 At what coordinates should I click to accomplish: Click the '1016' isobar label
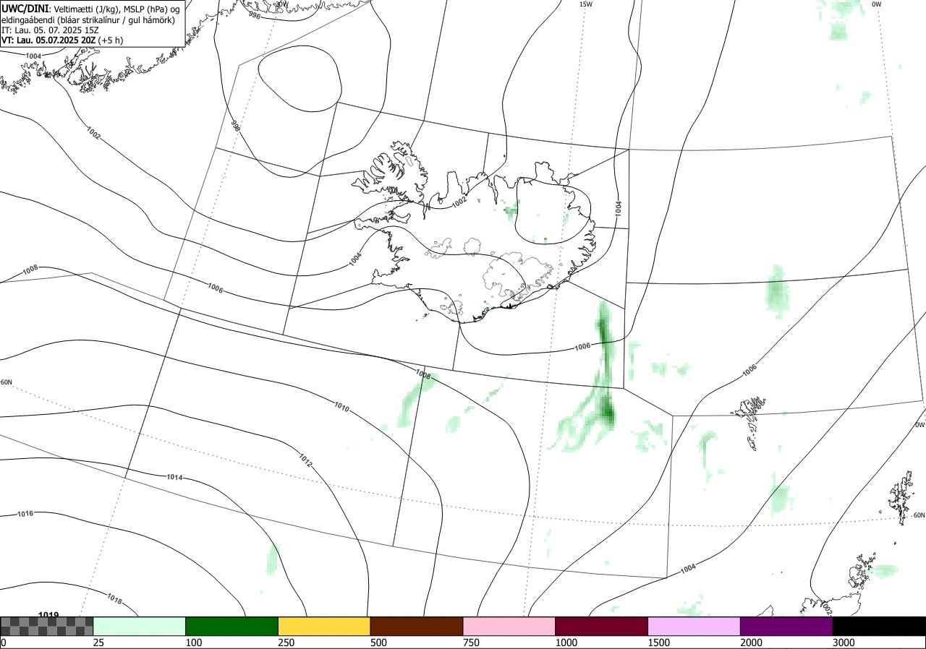coord(25,514)
